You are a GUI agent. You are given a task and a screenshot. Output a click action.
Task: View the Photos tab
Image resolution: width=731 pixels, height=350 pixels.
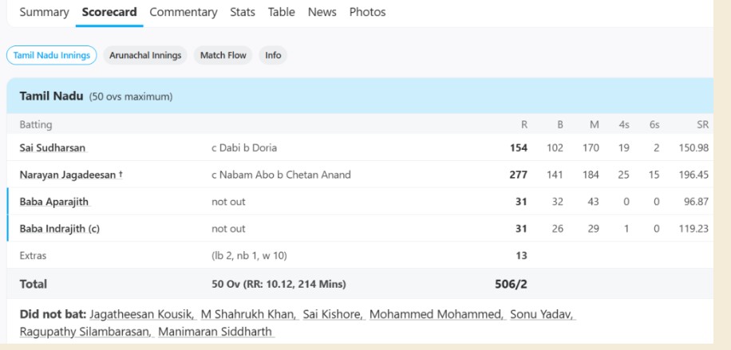[x=367, y=12]
